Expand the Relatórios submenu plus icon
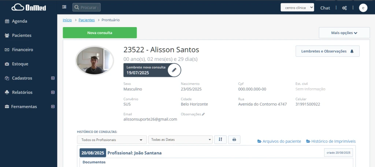375x167 pixels. [53, 92]
